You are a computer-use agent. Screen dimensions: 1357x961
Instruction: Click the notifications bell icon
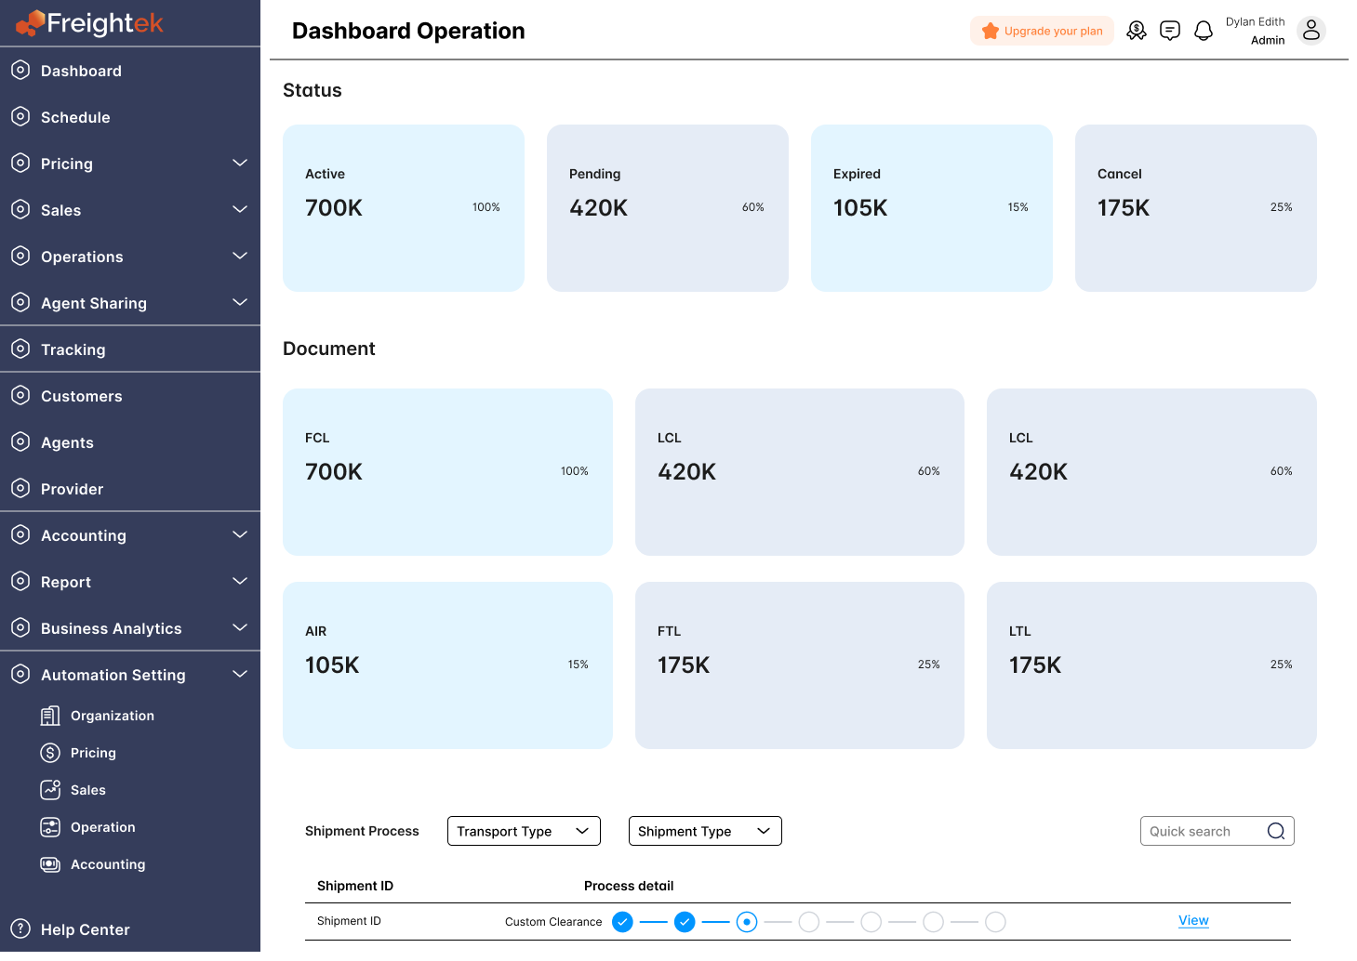[1204, 30]
